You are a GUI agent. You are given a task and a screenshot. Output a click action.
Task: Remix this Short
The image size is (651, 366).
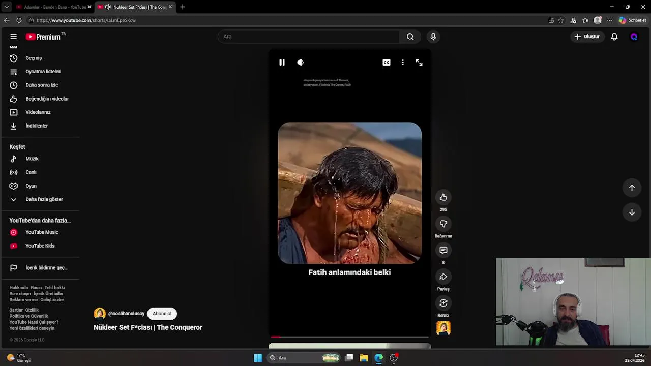point(443,303)
